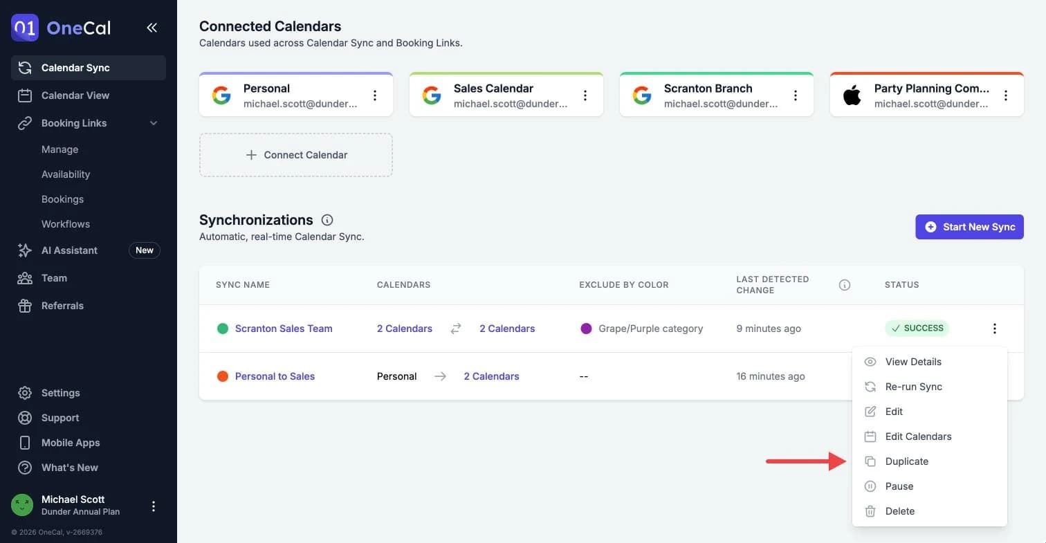Click Start New Sync button
1046x543 pixels.
969,227
